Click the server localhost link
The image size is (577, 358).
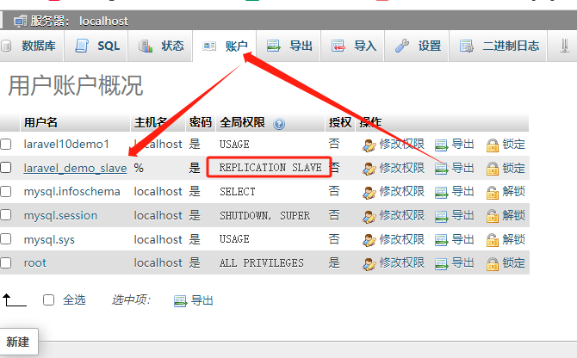tap(103, 22)
